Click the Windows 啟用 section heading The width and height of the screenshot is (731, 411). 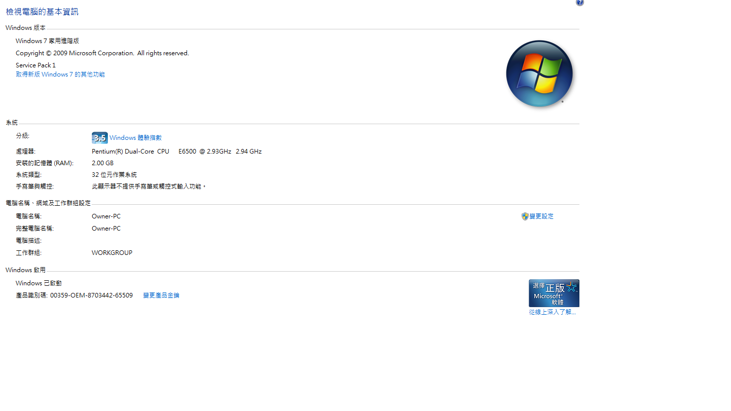(25, 270)
